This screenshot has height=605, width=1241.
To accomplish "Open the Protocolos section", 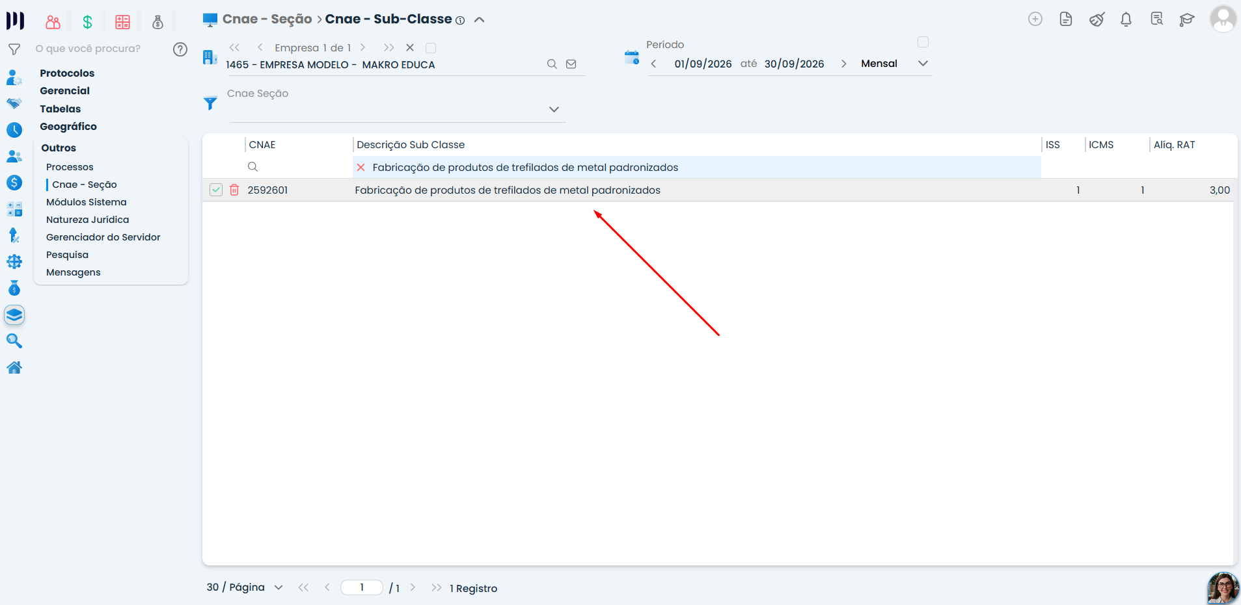I will pyautogui.click(x=67, y=73).
